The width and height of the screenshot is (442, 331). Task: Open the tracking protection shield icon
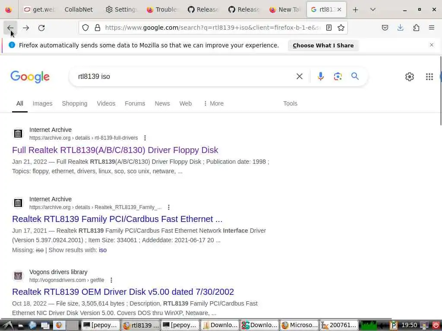(85, 28)
